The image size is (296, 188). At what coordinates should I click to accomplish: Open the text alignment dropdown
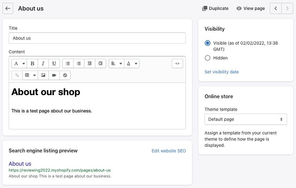(x=116, y=63)
